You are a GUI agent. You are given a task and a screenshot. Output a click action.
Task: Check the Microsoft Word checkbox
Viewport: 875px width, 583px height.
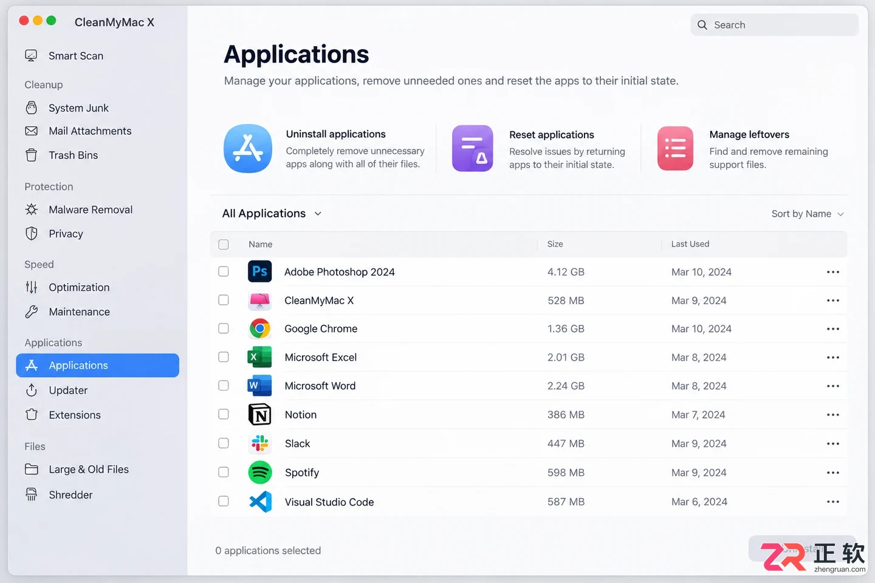click(x=224, y=386)
